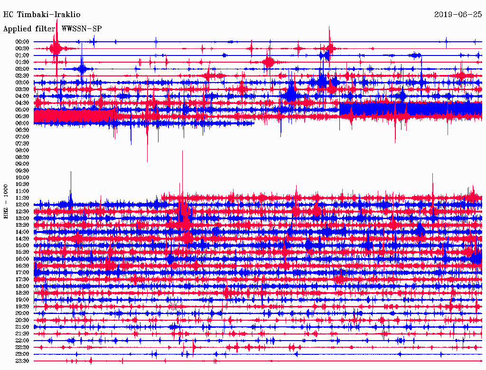Click the Applied filter WWSSN-SP label
Viewport: 486px width, 370px height.
coord(52,29)
